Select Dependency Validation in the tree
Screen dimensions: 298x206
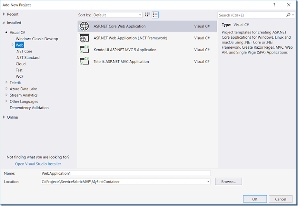point(29,108)
